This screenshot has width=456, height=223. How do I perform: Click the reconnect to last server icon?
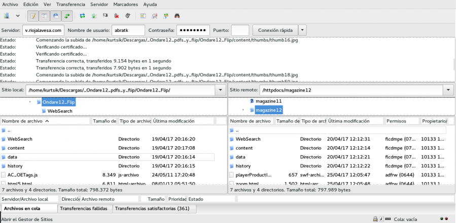click(x=127, y=16)
